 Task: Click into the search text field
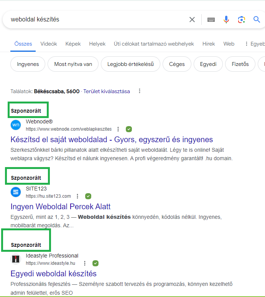(96, 20)
